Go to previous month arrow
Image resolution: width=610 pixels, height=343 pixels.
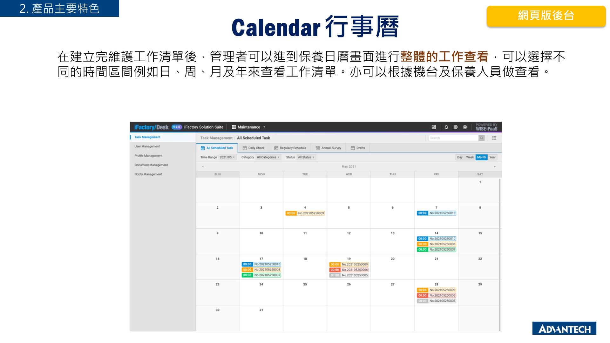click(x=203, y=166)
